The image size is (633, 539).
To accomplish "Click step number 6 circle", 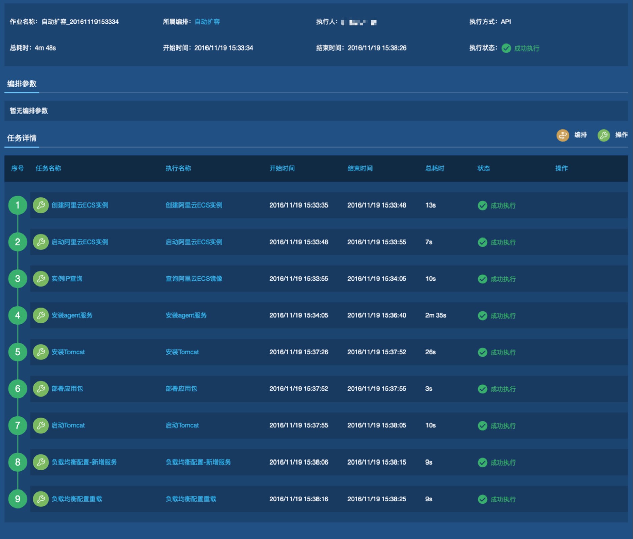I will (18, 389).
